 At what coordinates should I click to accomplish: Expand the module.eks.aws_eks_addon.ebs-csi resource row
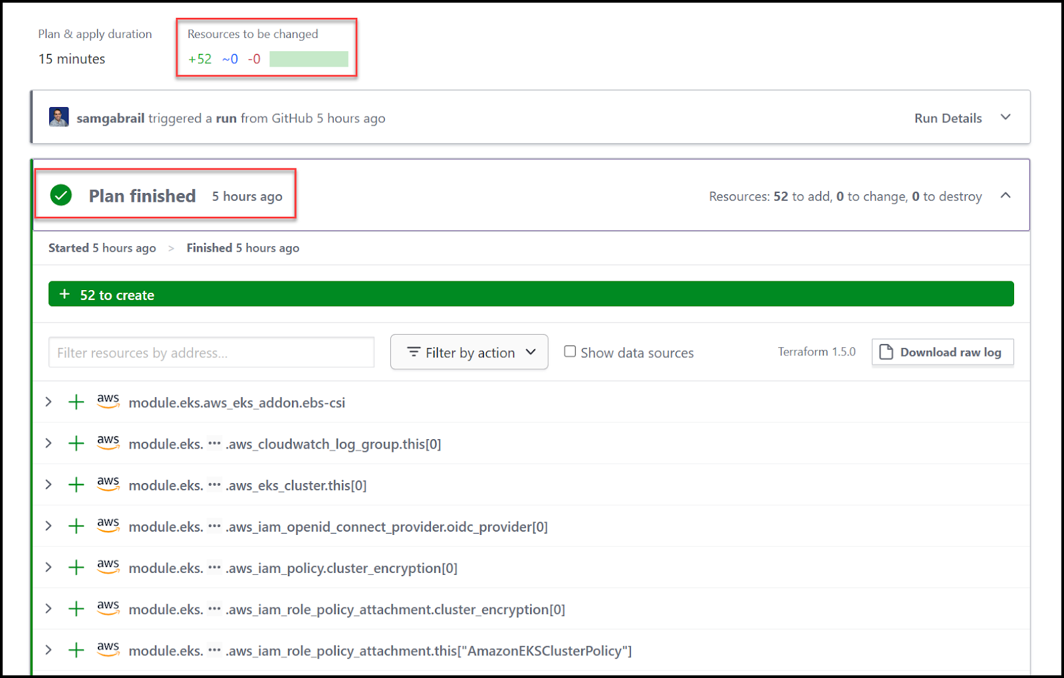point(48,402)
